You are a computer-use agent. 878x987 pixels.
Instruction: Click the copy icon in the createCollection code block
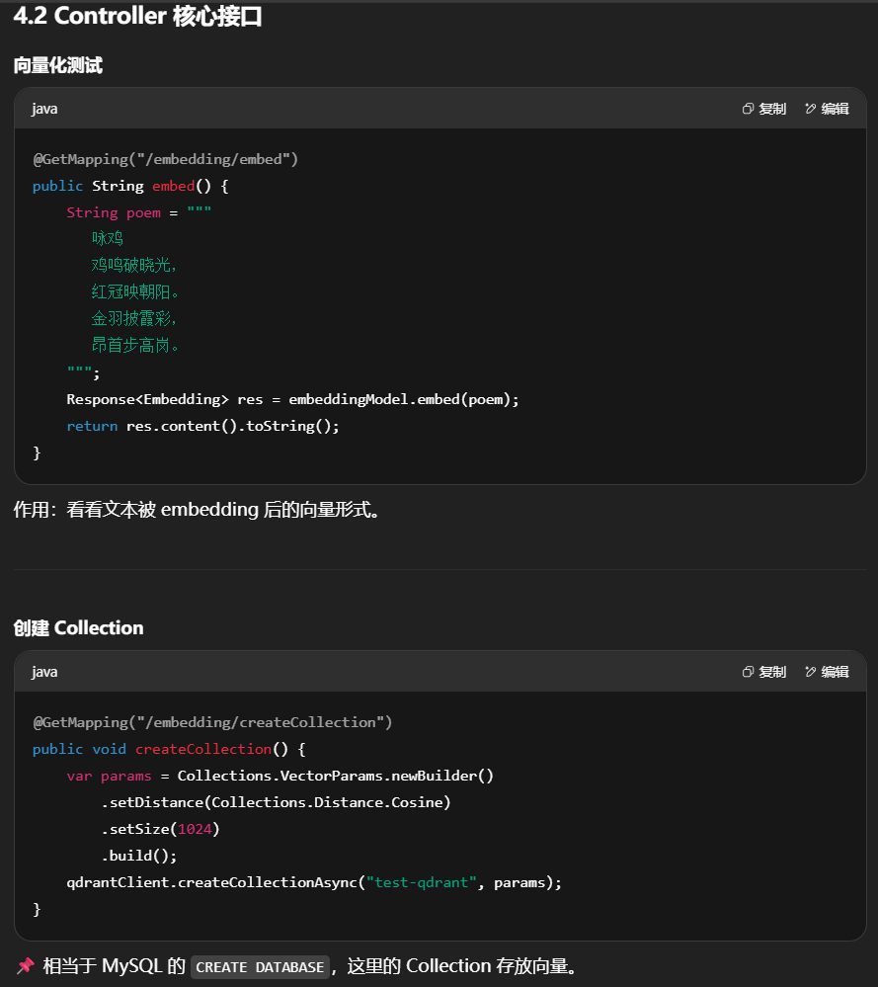[749, 672]
